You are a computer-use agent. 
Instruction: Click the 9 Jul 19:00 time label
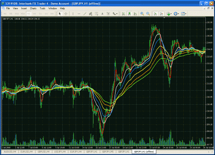tap(60, 147)
